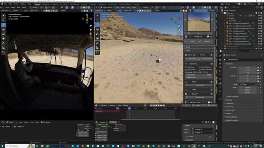
Task: Toggle the Color checkbox in Node panel
Action: [188, 136]
